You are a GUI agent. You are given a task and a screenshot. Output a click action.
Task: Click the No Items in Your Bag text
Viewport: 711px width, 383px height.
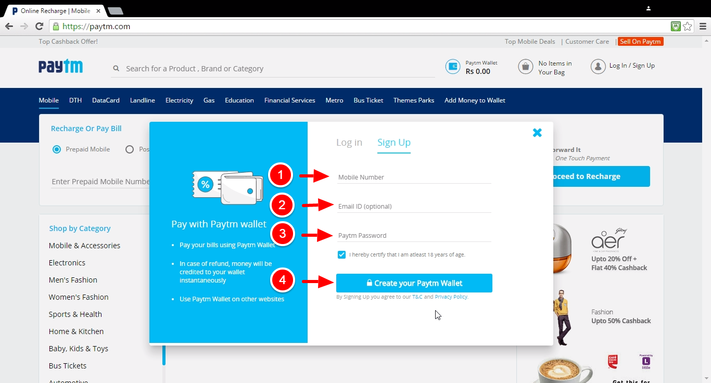click(x=555, y=68)
